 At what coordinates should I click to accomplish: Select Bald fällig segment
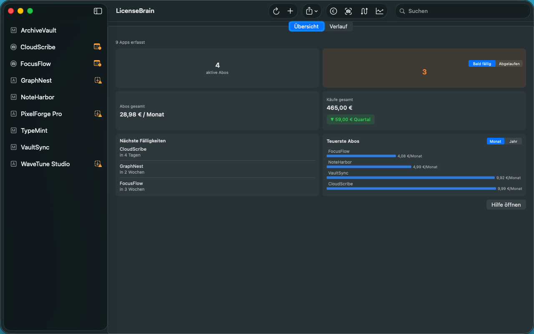[x=482, y=64]
